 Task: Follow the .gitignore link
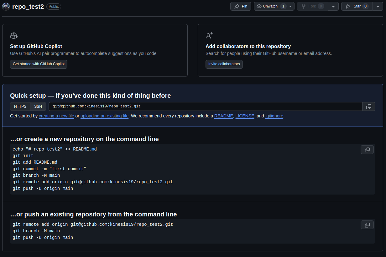pyautogui.click(x=274, y=116)
